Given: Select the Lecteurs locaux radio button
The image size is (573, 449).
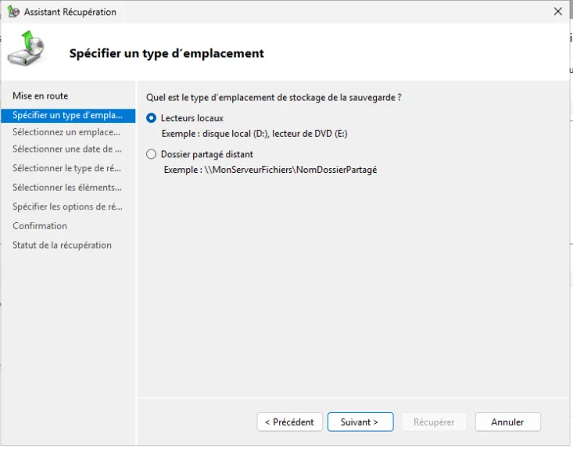Looking at the screenshot, I should [152, 118].
